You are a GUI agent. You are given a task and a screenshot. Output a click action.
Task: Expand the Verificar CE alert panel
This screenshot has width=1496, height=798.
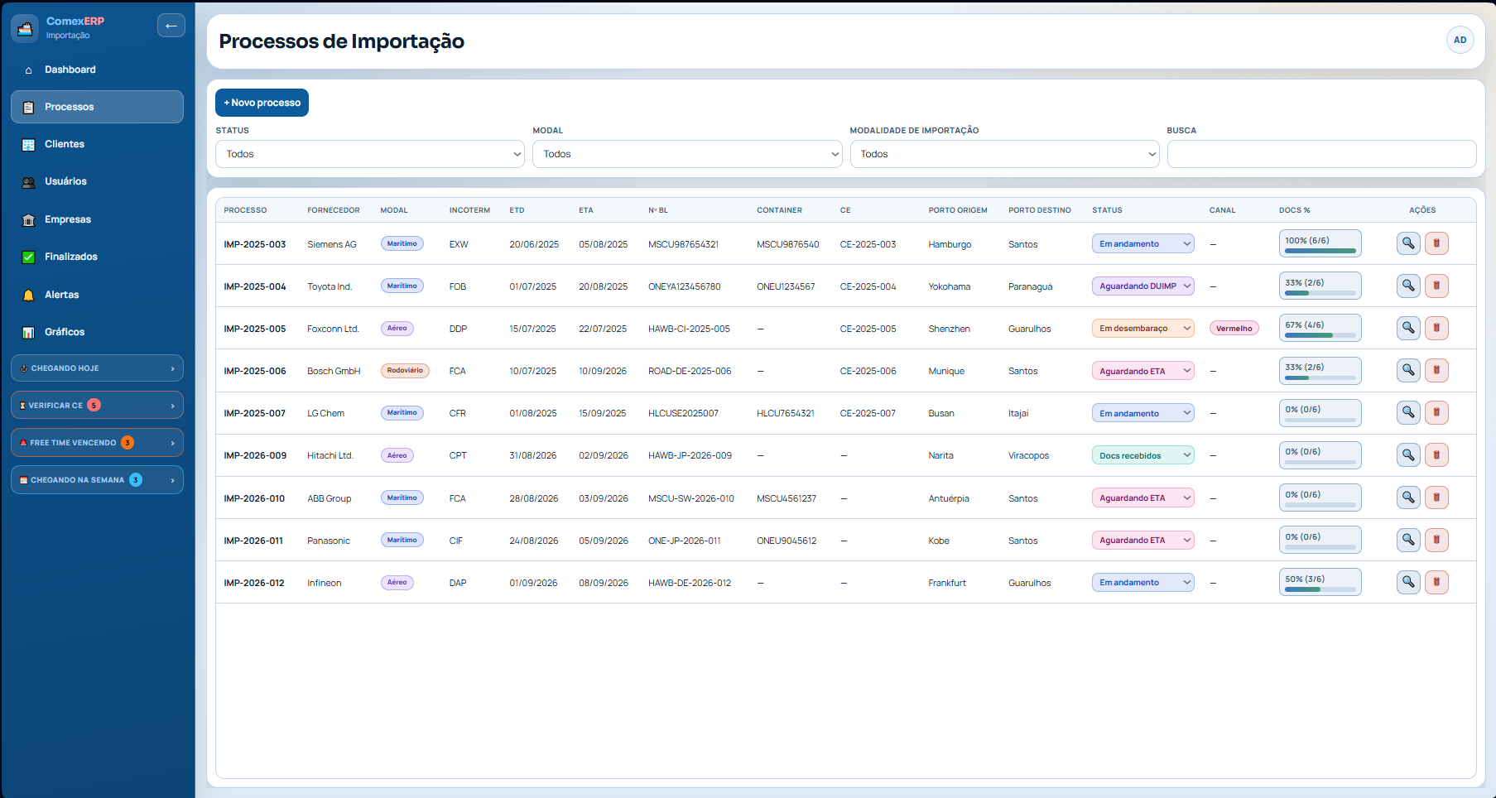pos(97,406)
